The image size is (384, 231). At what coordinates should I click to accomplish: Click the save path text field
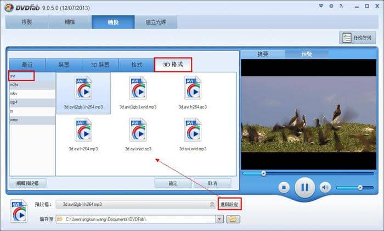click(x=136, y=219)
